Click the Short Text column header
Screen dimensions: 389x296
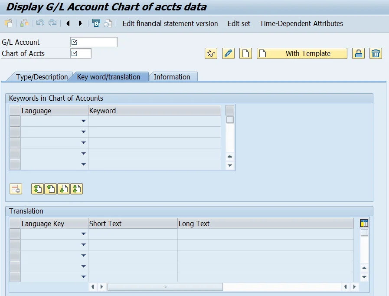click(x=133, y=224)
